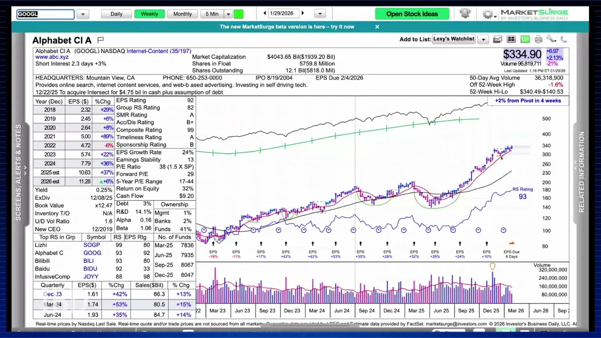The image size is (601, 338).
Task: Select the Monthly chart tab
Action: tap(183, 14)
